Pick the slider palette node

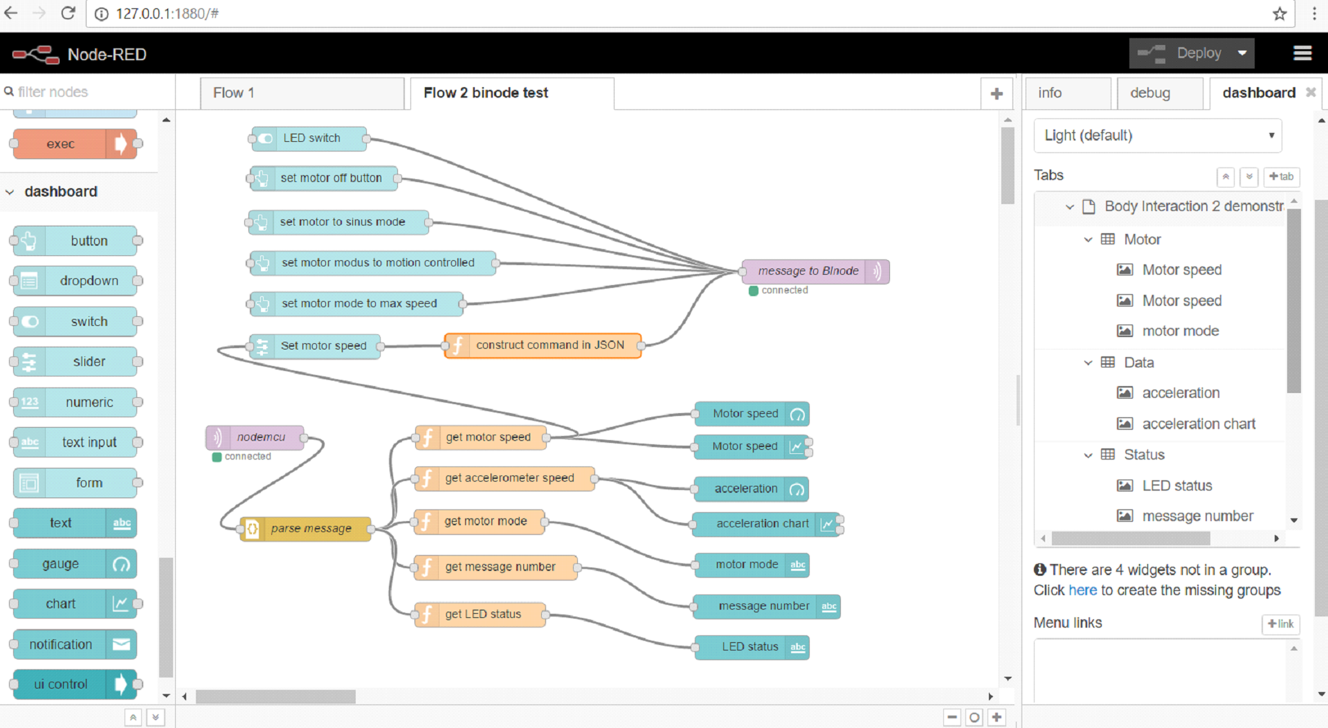75,361
